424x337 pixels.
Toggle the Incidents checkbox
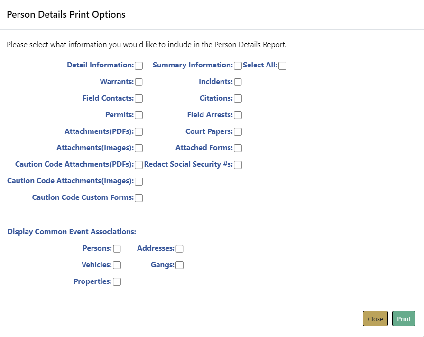[238, 82]
